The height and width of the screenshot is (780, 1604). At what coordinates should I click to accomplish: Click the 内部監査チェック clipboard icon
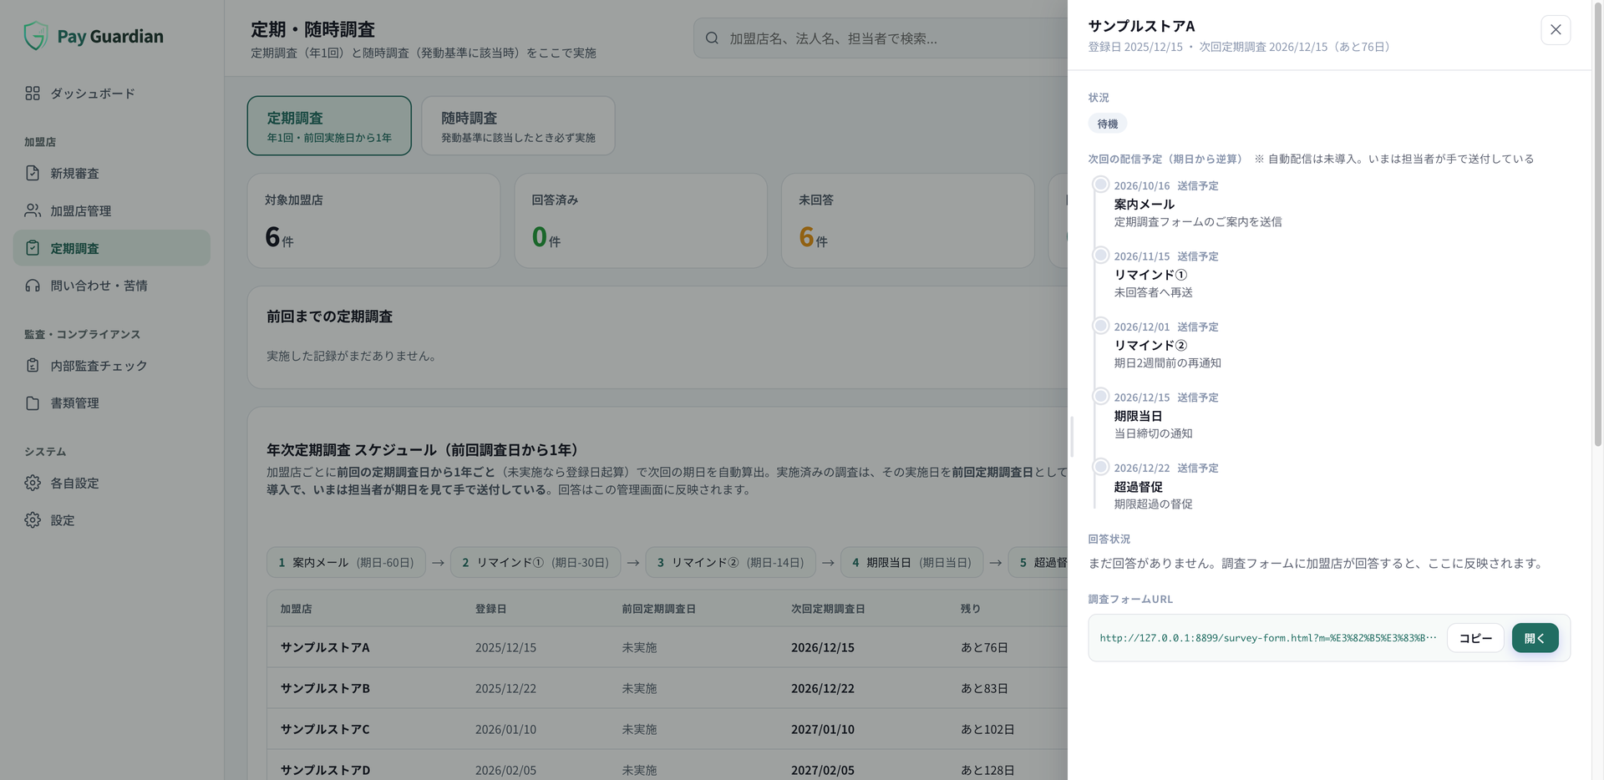click(x=33, y=365)
